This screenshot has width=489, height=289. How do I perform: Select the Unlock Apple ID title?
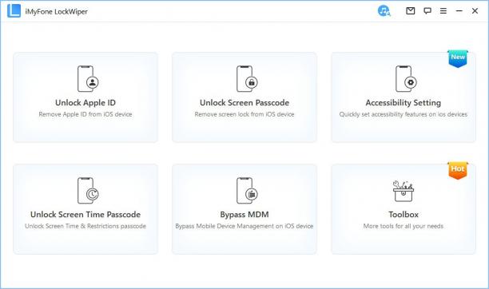point(85,102)
